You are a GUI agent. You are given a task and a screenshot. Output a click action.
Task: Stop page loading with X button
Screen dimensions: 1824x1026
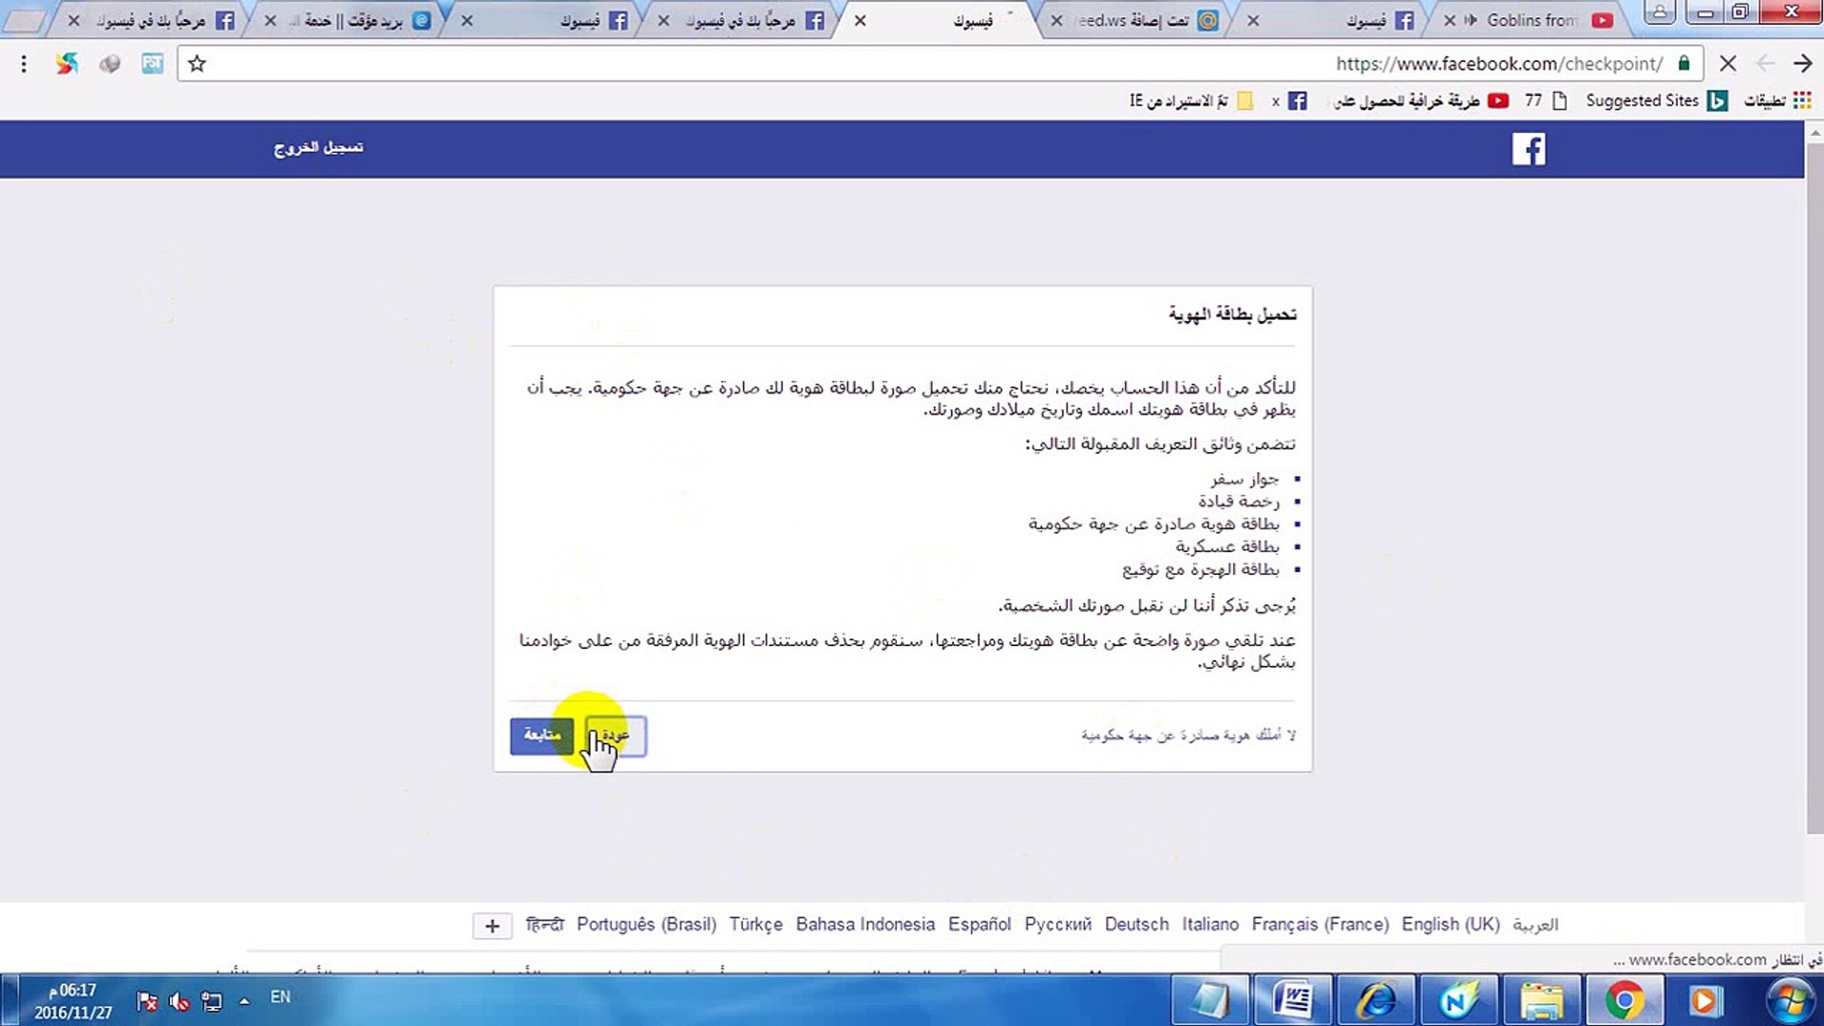pyautogui.click(x=1728, y=64)
